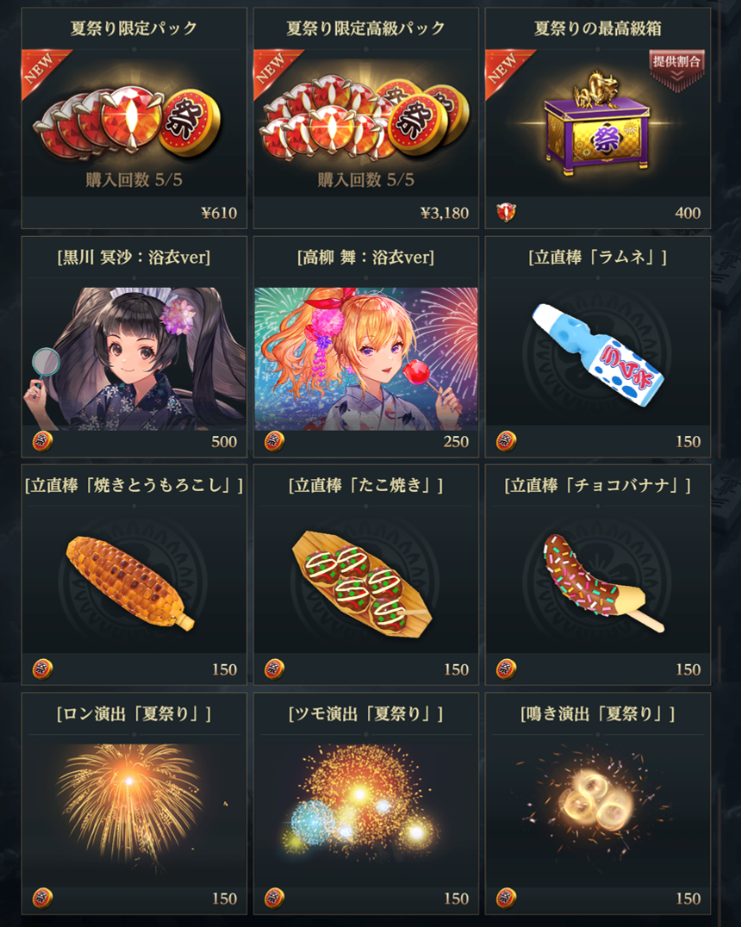741x927 pixels.
Task: Select the grilled corn riichi stick icon
Action: pyautogui.click(x=130, y=583)
